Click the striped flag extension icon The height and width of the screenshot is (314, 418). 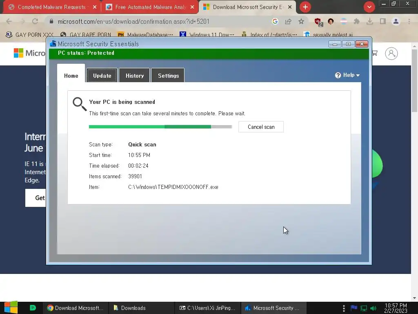click(344, 21)
